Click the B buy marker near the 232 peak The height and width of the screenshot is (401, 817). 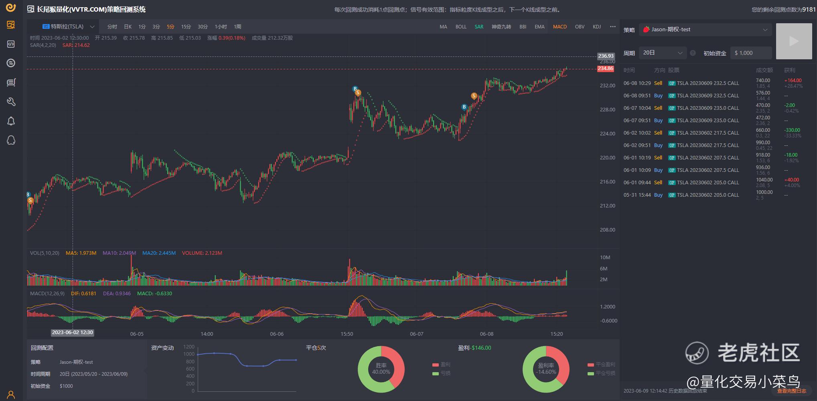[355, 89]
